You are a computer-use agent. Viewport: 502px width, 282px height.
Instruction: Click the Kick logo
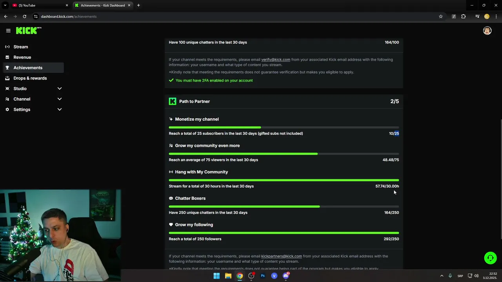[28, 31]
